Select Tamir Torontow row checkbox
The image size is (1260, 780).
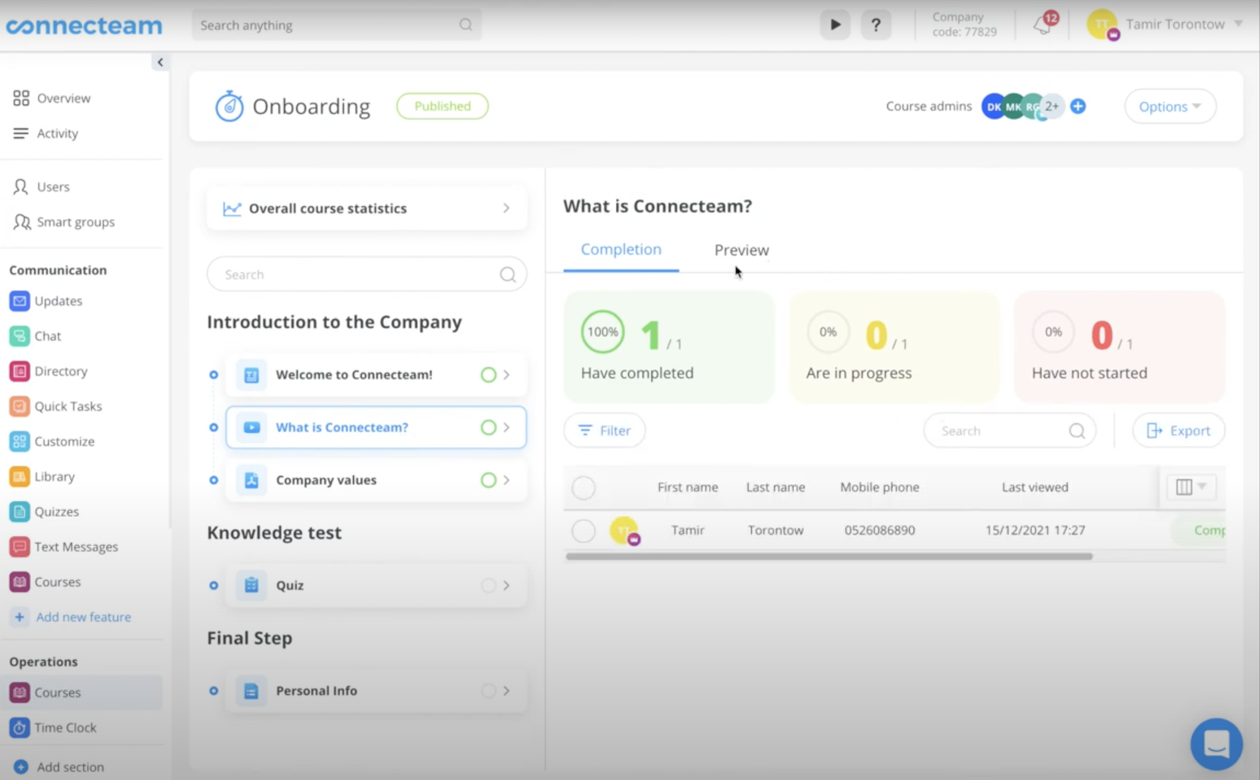tap(583, 531)
